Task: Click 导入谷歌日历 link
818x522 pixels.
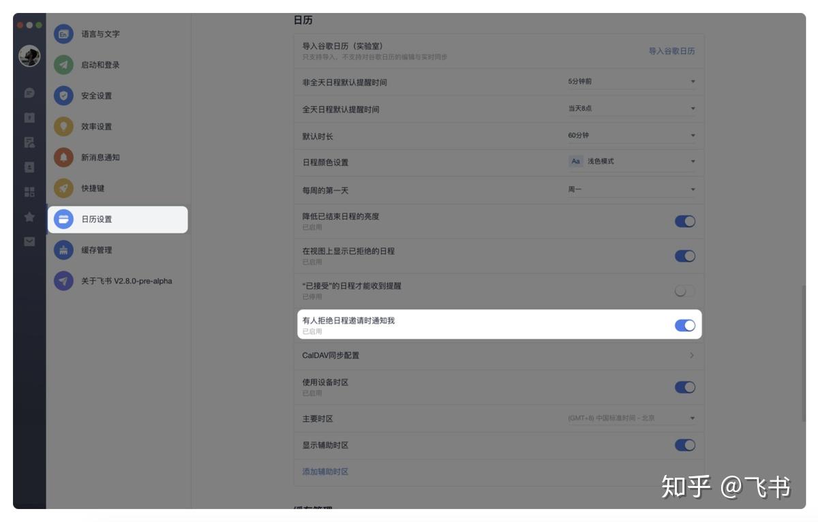Action: pyautogui.click(x=671, y=51)
